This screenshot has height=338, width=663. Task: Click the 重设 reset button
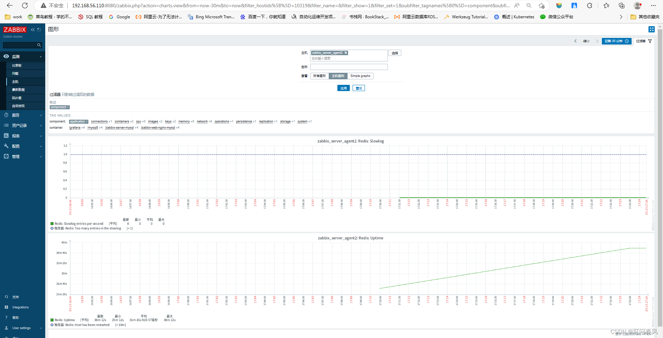359,88
